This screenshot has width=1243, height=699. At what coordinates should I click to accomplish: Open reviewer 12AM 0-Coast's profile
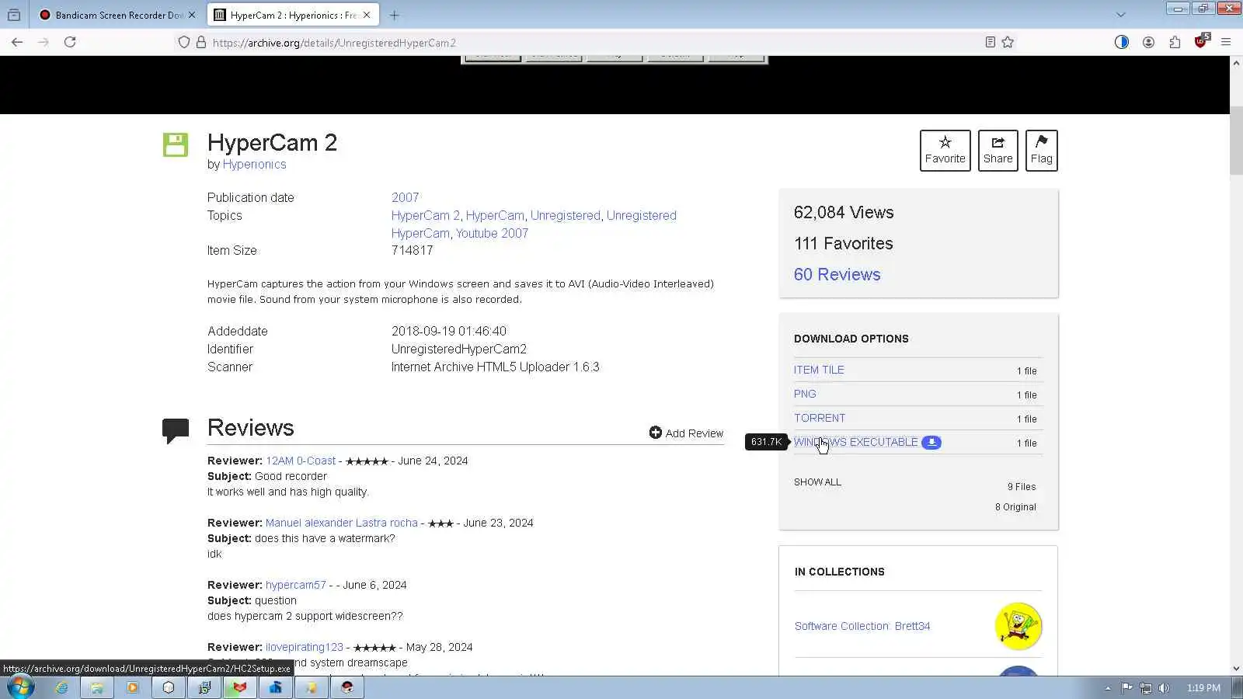(x=301, y=461)
